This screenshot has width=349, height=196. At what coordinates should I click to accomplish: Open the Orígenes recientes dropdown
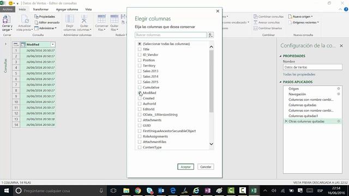pos(304,22)
